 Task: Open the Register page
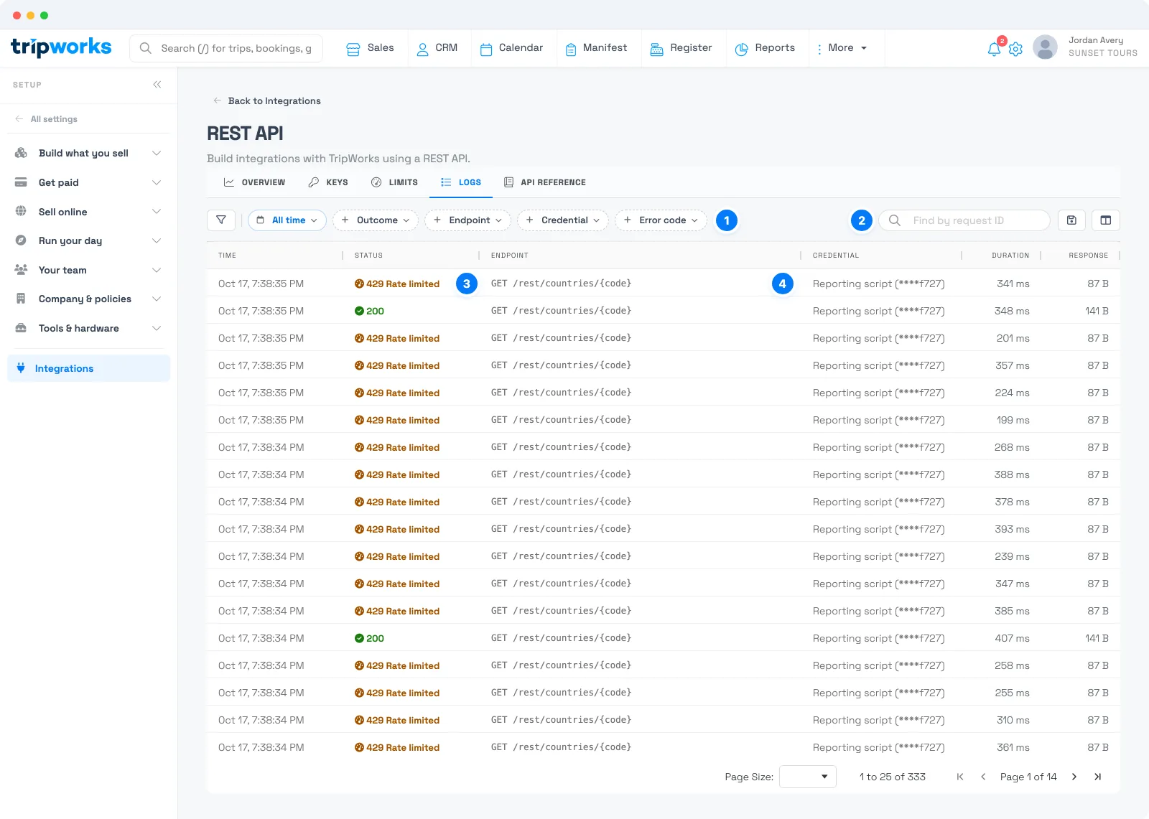coord(682,48)
